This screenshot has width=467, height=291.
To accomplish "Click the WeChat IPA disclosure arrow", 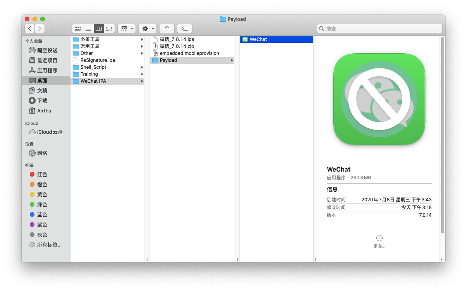I will pos(142,81).
